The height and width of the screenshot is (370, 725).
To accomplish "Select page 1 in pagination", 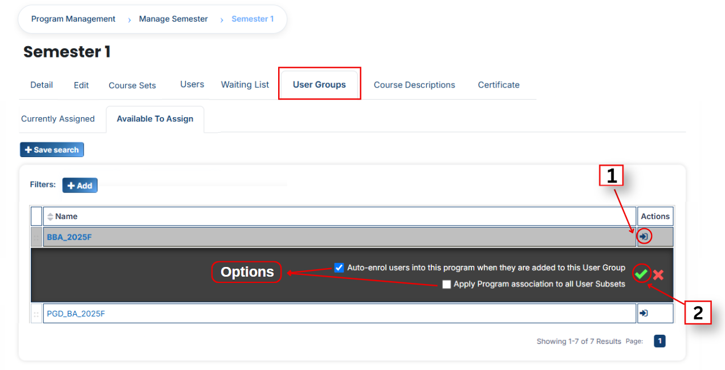I will pos(659,341).
